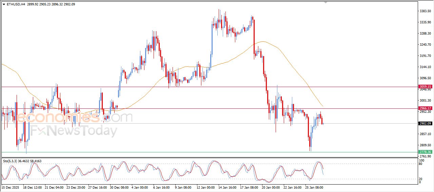Viewport: 434px width, 192px height.
Task: Click the latest candlestick at current price
Action: coord(323,124)
